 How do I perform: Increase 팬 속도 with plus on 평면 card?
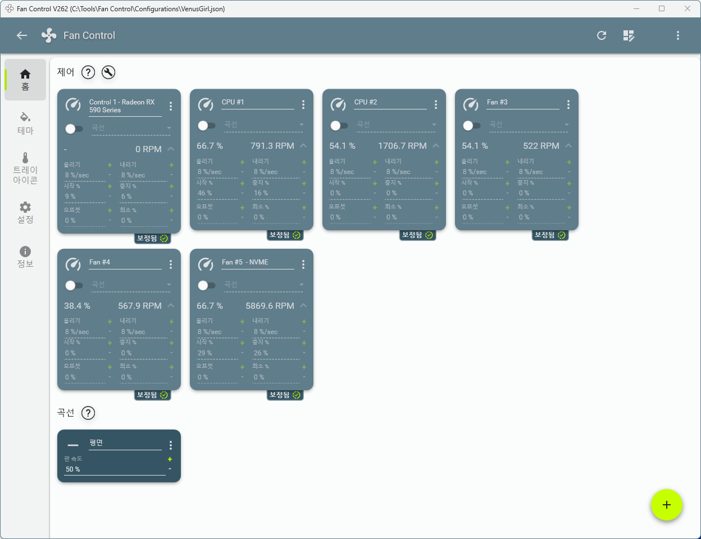coord(170,459)
